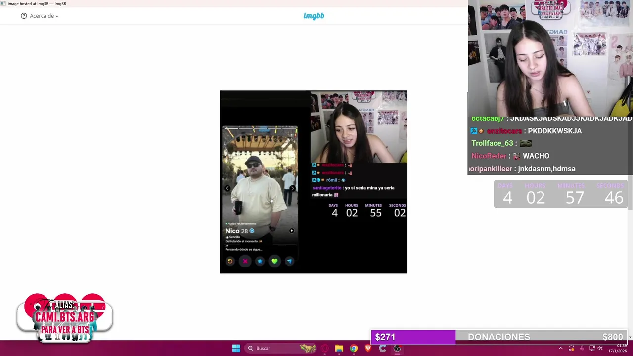Open Opera GX from the taskbar
The width and height of the screenshot is (633, 356).
pyautogui.click(x=324, y=348)
